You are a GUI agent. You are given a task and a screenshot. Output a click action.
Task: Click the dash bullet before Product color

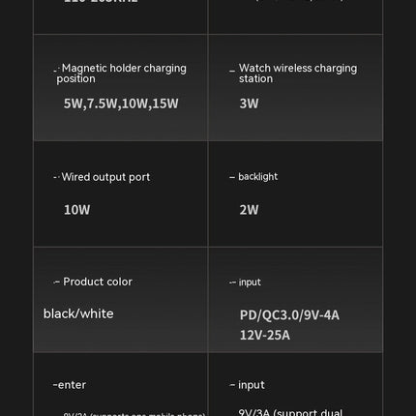tap(56, 282)
